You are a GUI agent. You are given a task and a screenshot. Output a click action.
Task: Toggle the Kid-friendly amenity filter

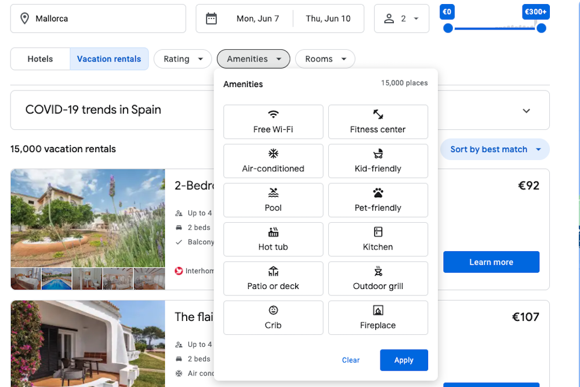point(378,161)
